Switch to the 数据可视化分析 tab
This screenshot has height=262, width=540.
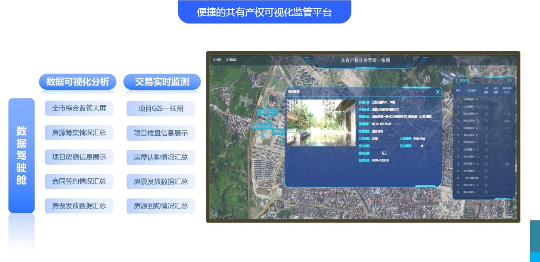pyautogui.click(x=78, y=82)
